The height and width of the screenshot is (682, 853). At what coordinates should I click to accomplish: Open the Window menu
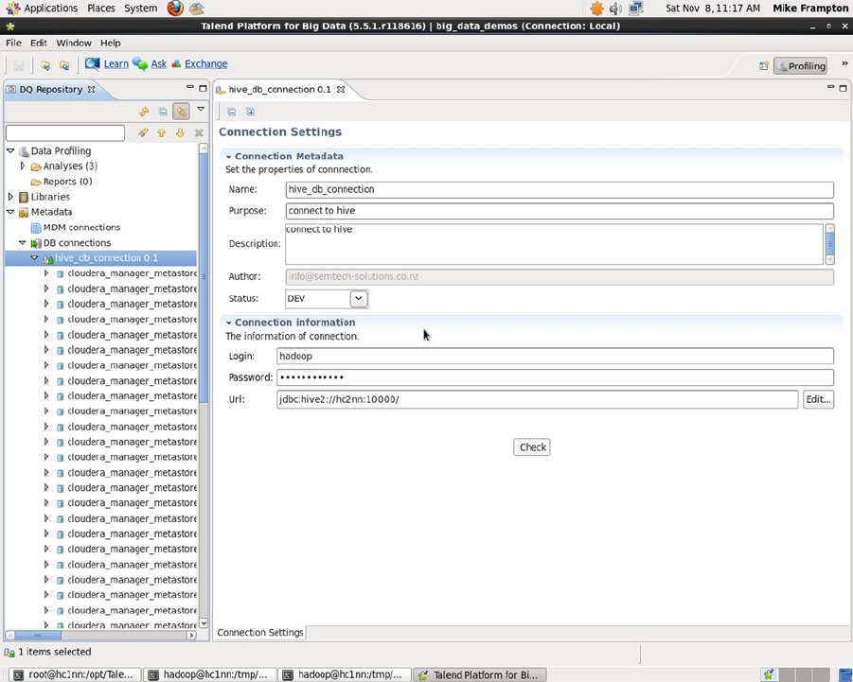coord(74,43)
